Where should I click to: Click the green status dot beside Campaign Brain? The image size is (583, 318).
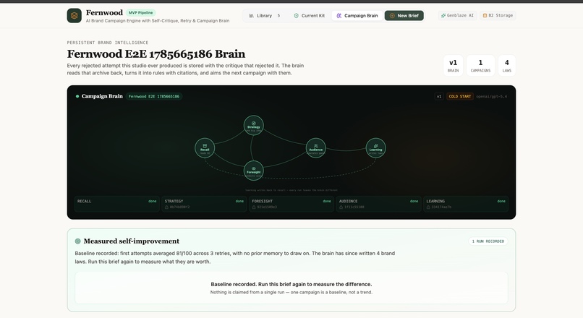(x=77, y=96)
